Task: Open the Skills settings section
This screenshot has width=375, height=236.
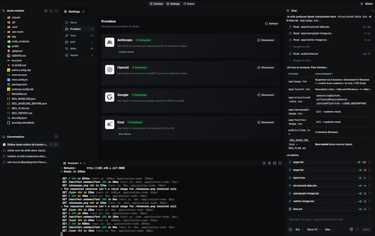Action: coord(79,49)
